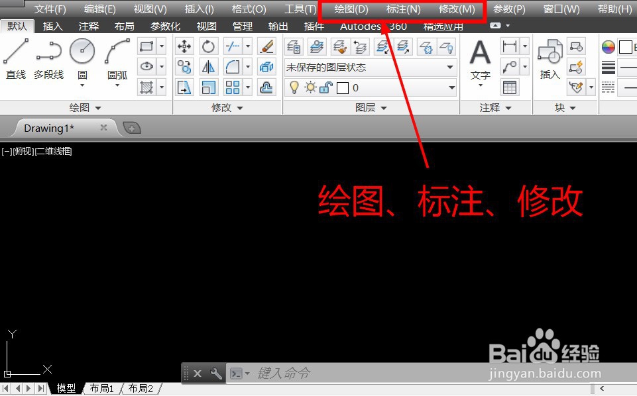Click the Edit Attributes icon
Viewport: 637px width, 396px height.
pos(576,87)
